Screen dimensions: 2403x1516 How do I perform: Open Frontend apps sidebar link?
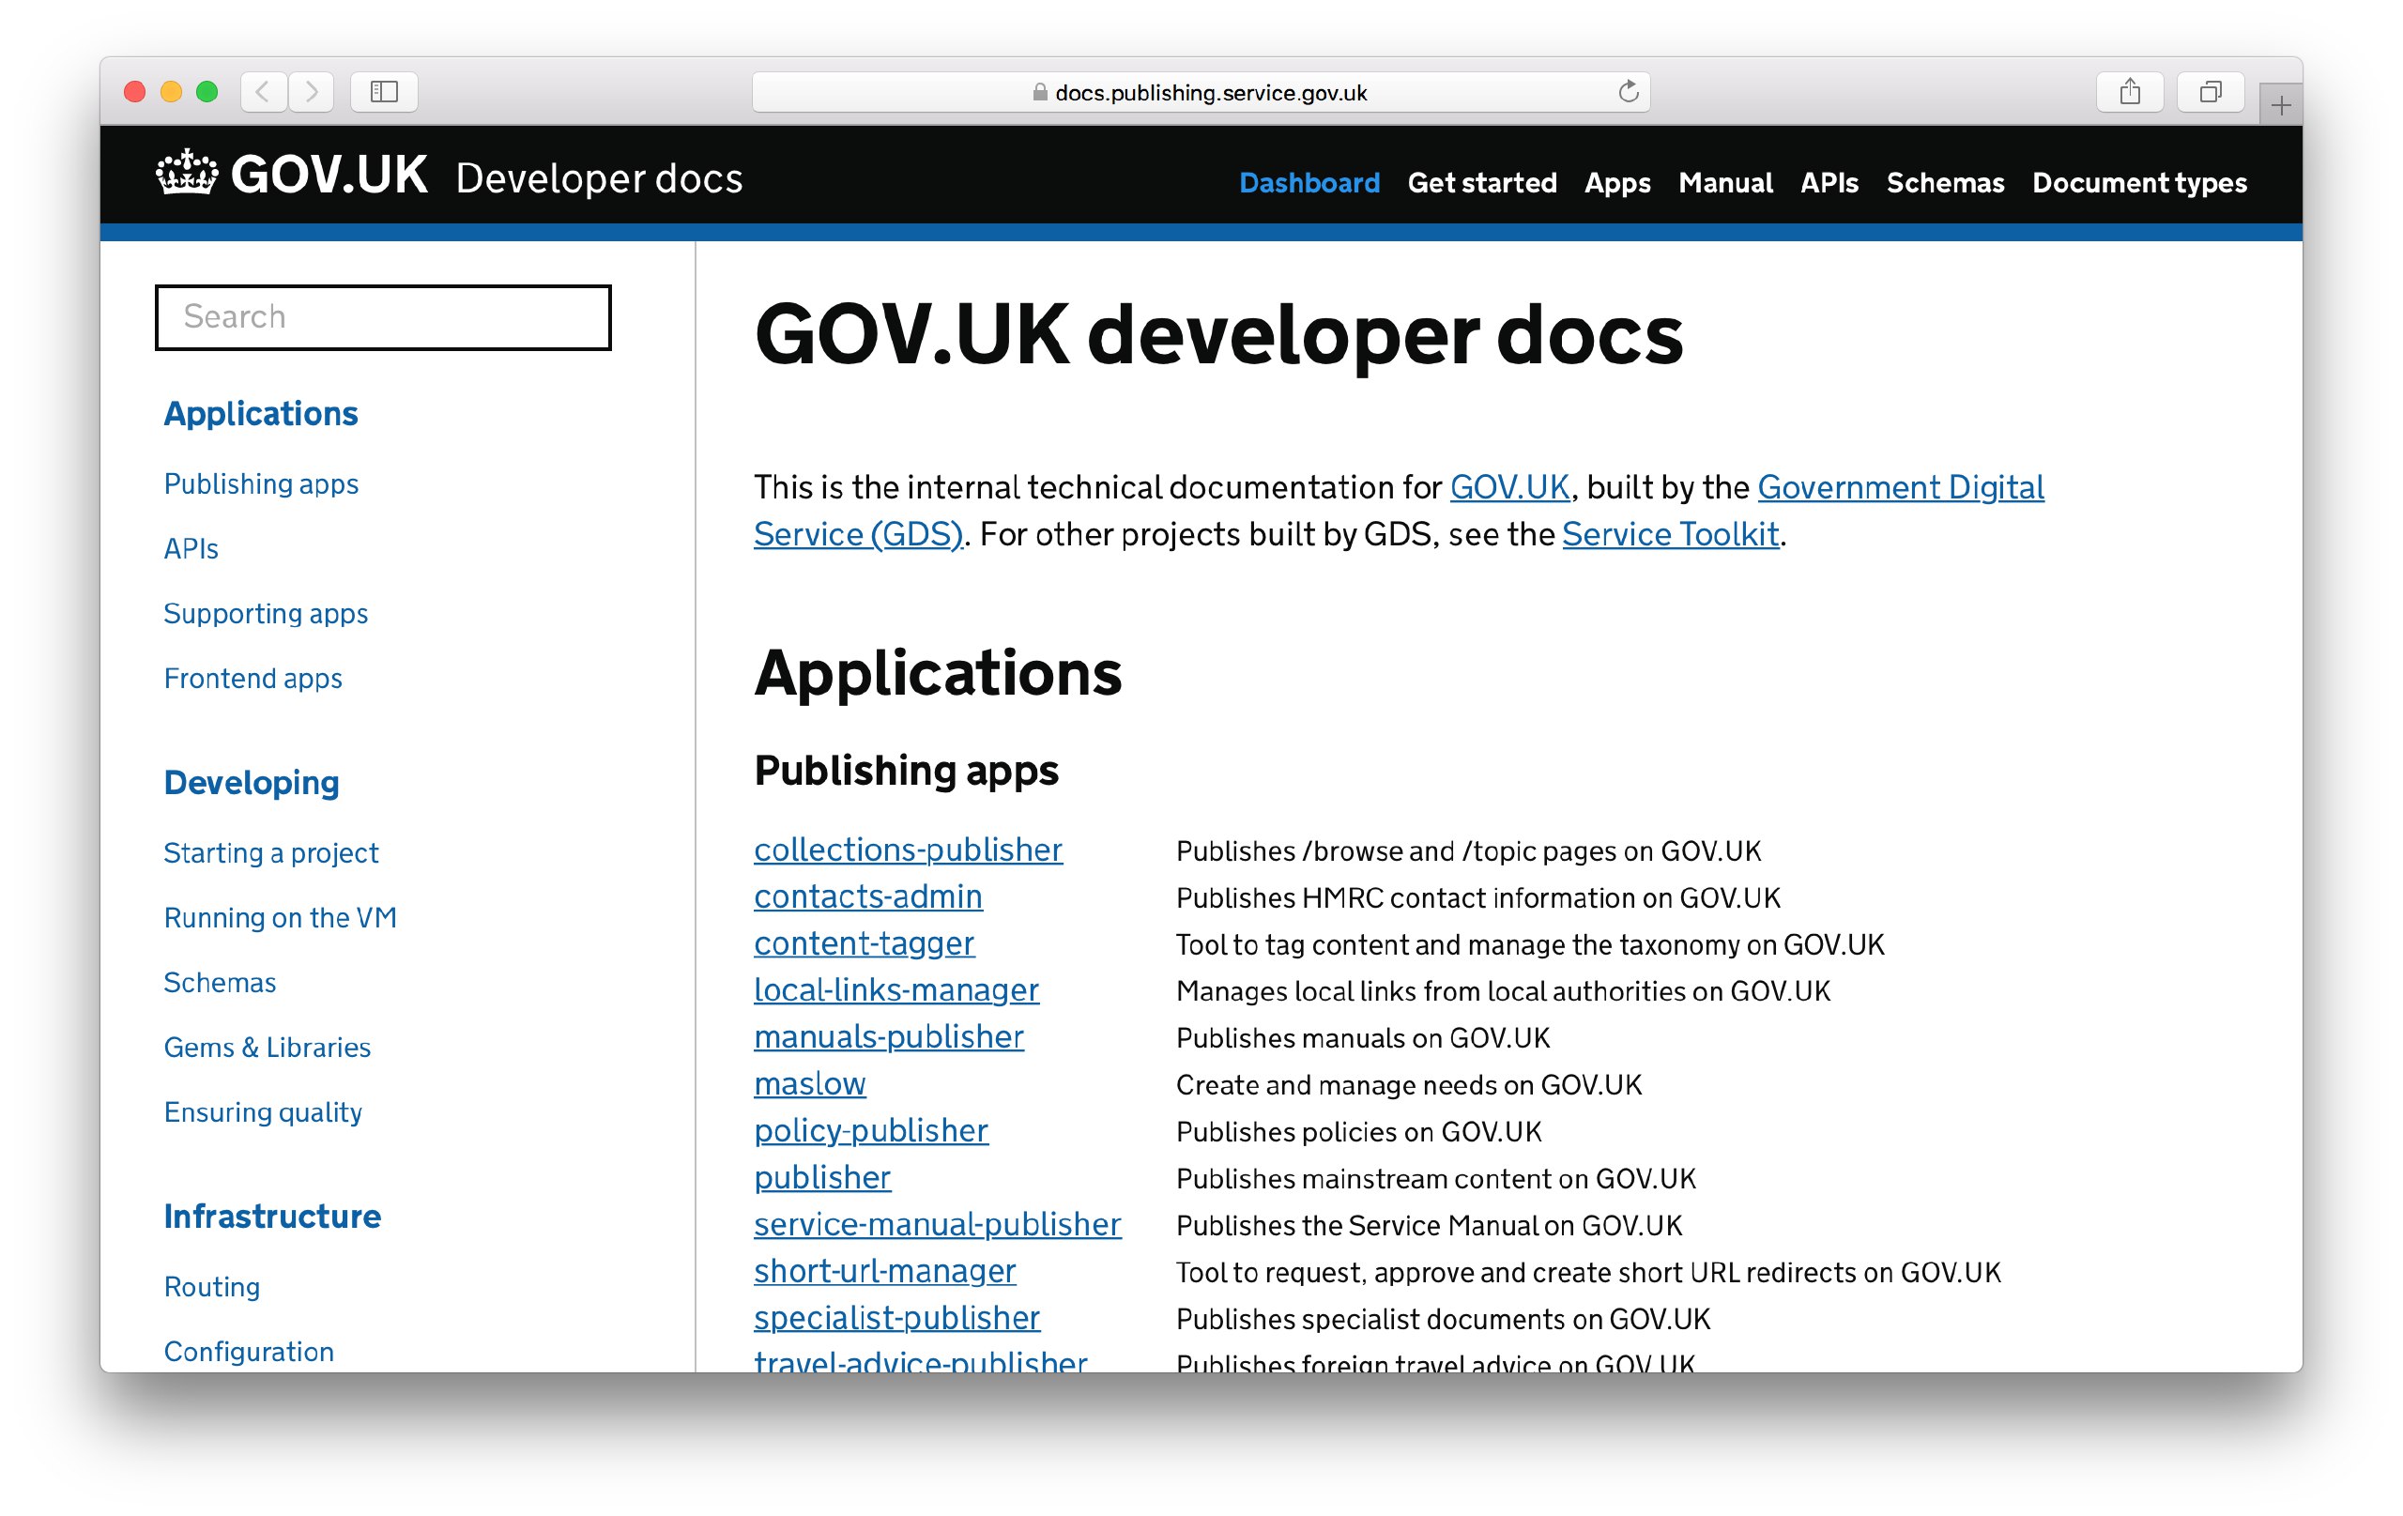(253, 679)
